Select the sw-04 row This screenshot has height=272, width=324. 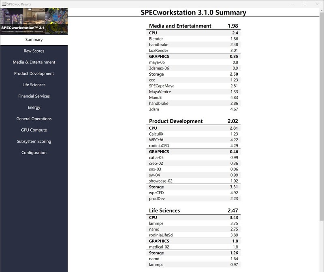[x=194, y=175]
